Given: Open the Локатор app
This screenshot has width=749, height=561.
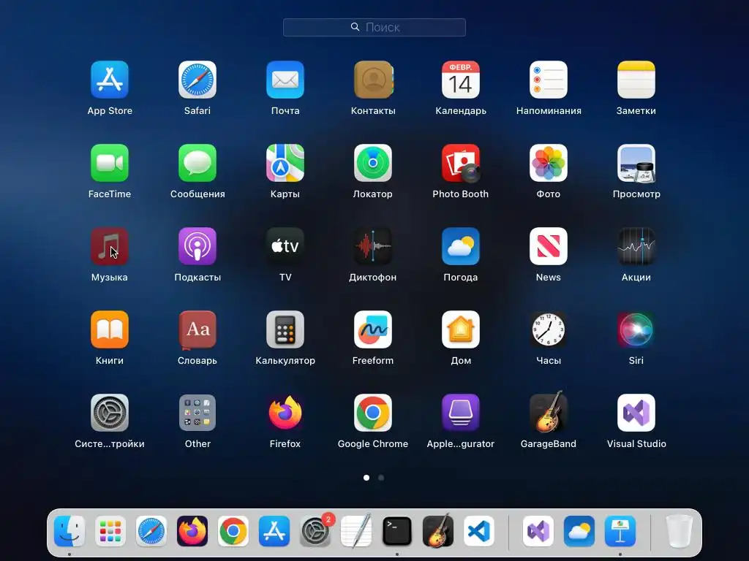Looking at the screenshot, I should (x=373, y=163).
